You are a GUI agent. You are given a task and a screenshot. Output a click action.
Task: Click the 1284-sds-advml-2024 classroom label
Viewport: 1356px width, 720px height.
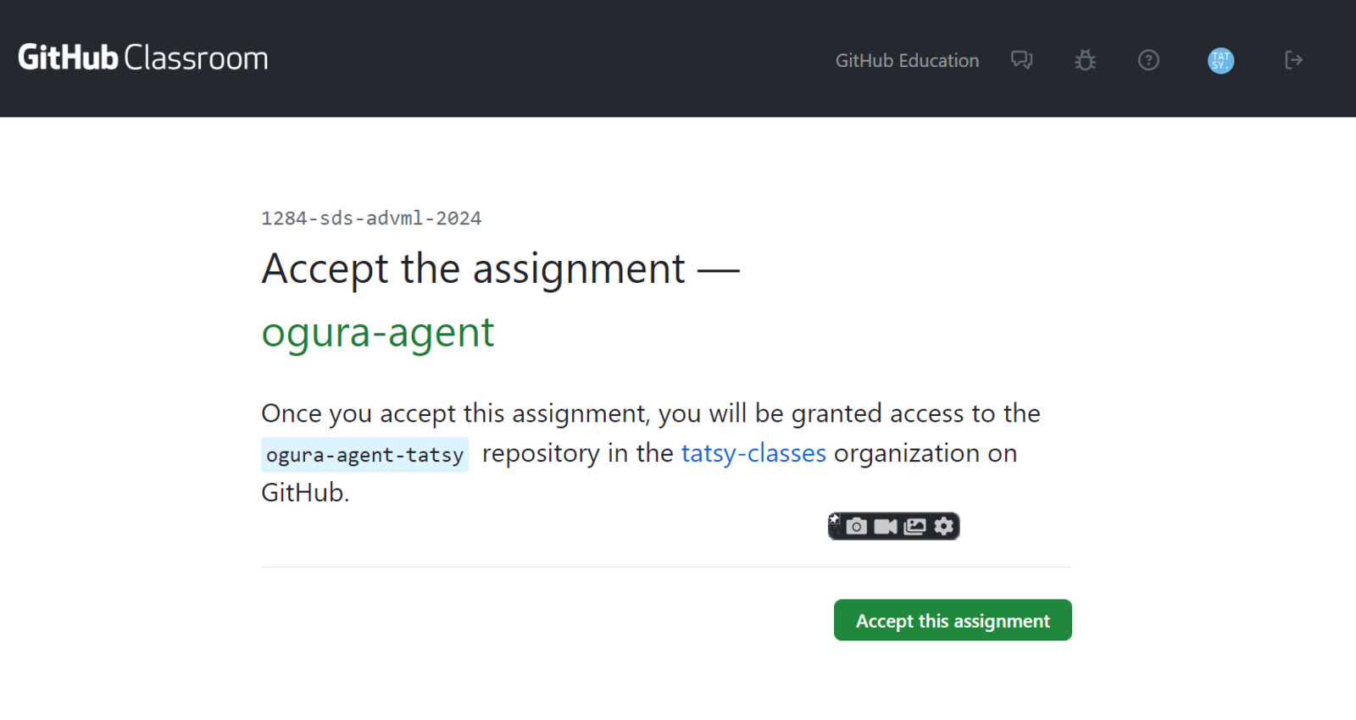371,219
